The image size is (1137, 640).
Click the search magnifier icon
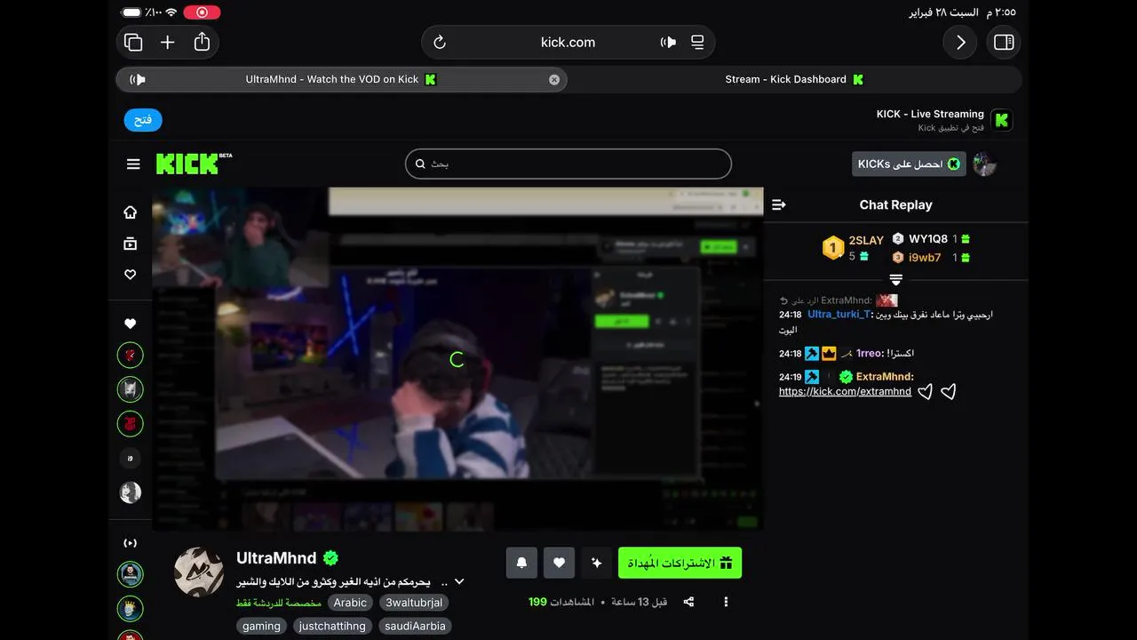point(420,164)
